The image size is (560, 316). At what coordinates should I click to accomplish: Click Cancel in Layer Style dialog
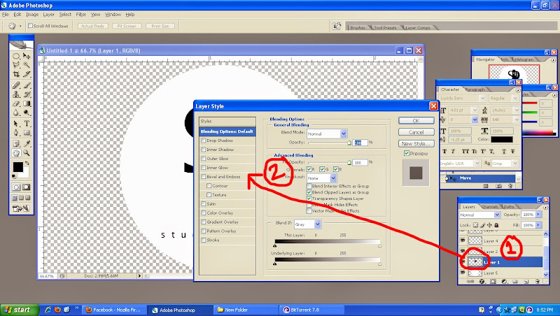(x=416, y=132)
